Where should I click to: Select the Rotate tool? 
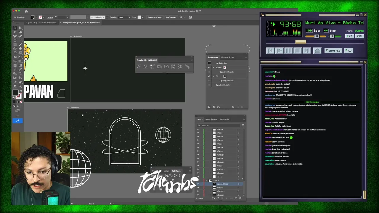[x=15, y=53]
